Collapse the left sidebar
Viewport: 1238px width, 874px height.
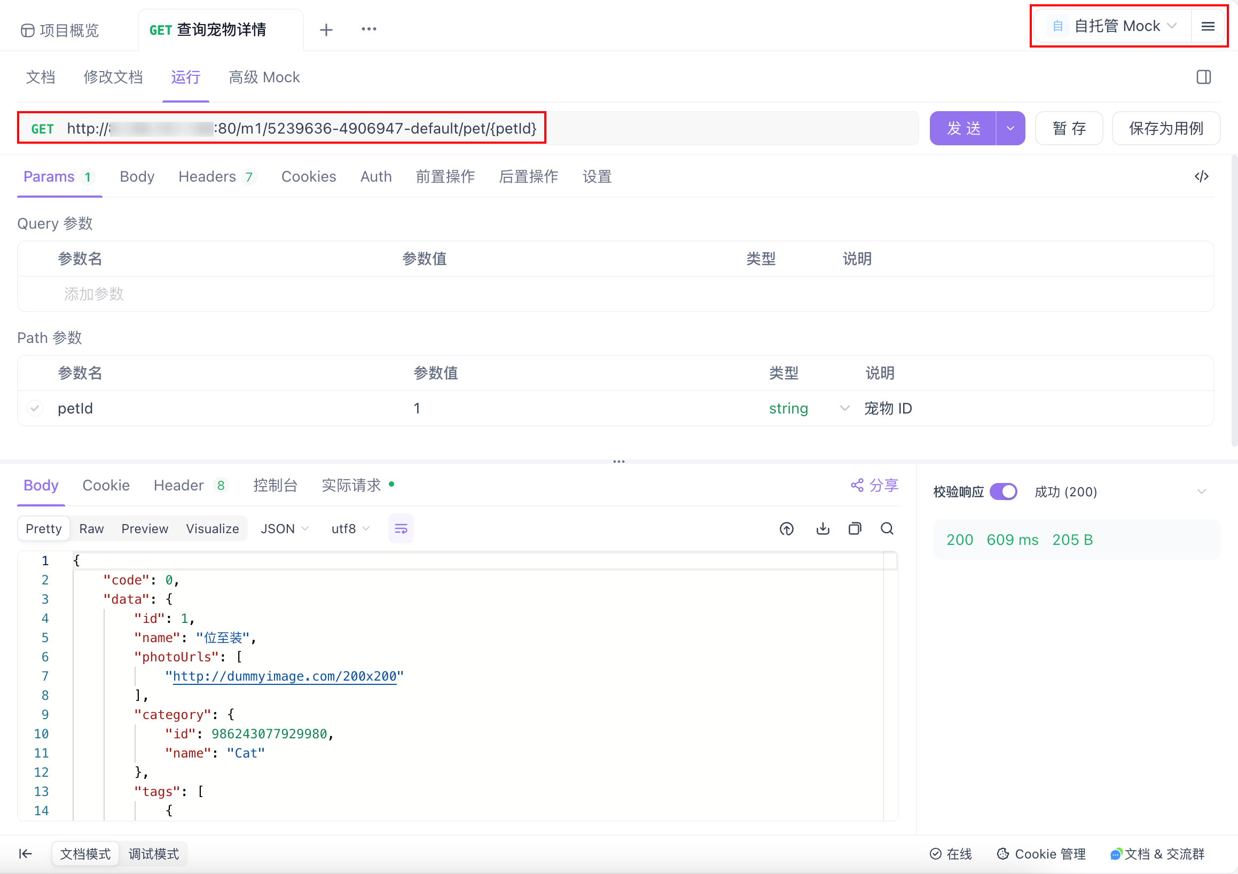(25, 854)
